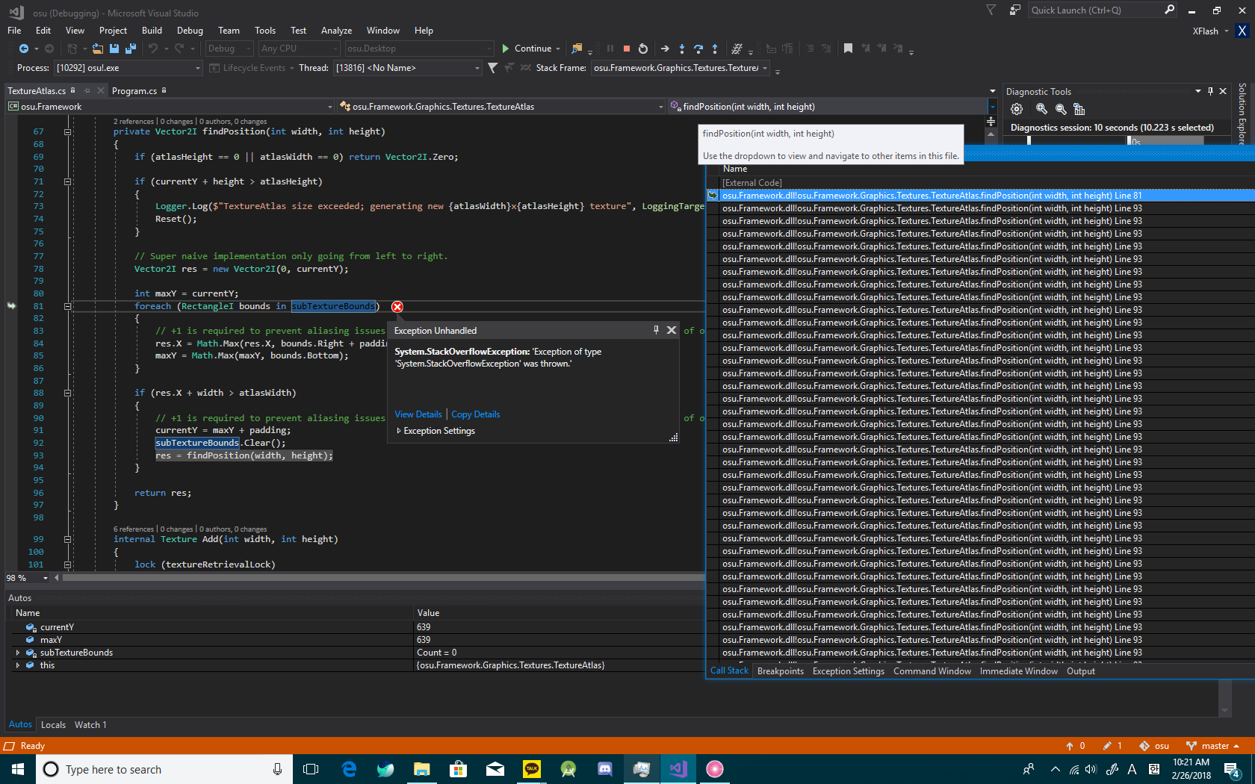This screenshot has height=784, width=1255.
Task: Switch to the Locals tab
Action: click(53, 724)
